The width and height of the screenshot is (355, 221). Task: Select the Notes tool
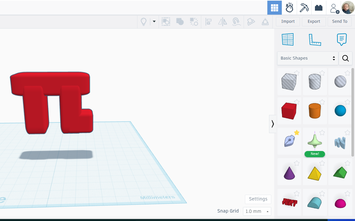point(342,39)
